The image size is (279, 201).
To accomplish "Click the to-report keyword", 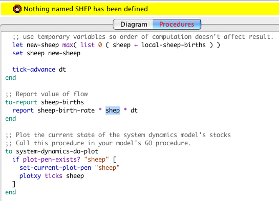I will (x=21, y=102).
